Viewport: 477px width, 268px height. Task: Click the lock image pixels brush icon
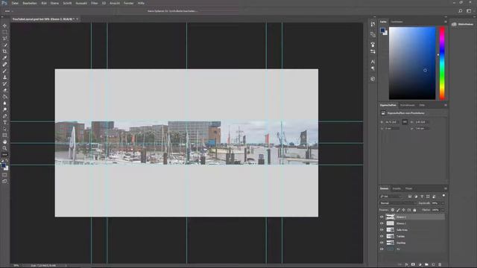[x=398, y=210]
